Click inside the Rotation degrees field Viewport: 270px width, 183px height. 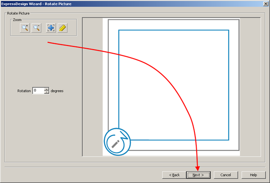tap(38, 91)
